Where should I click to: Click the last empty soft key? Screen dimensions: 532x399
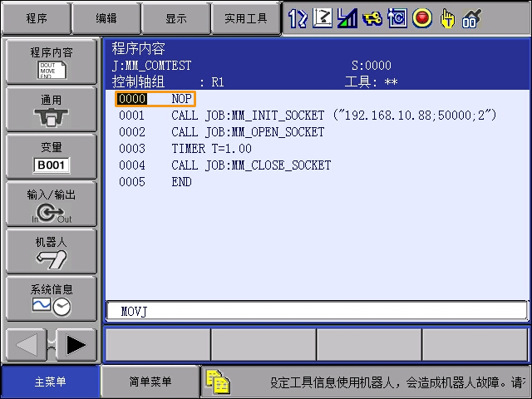tap(475, 345)
